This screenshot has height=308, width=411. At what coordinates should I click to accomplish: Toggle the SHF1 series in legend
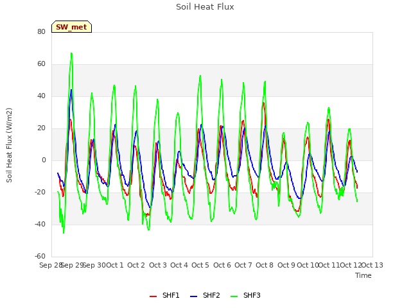tap(164, 295)
